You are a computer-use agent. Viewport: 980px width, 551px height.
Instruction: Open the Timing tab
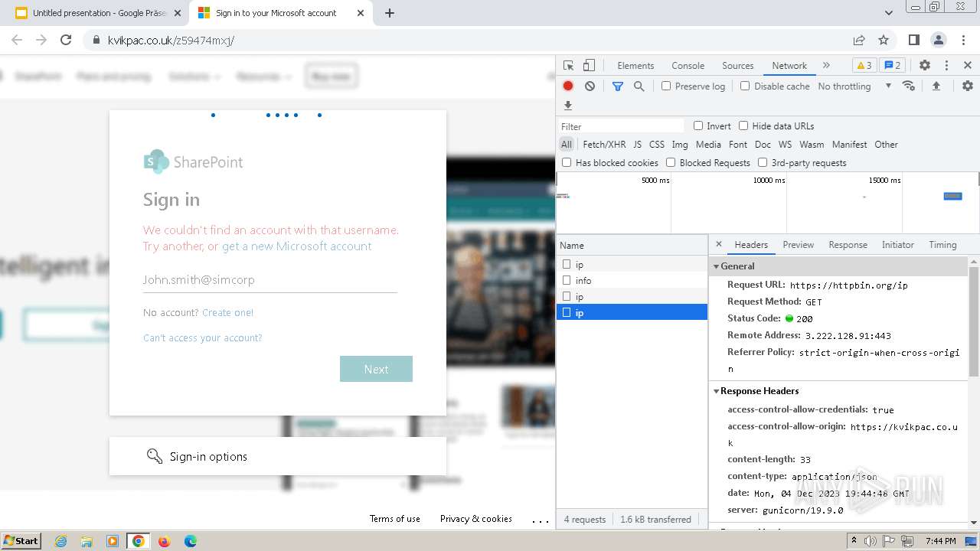click(942, 245)
